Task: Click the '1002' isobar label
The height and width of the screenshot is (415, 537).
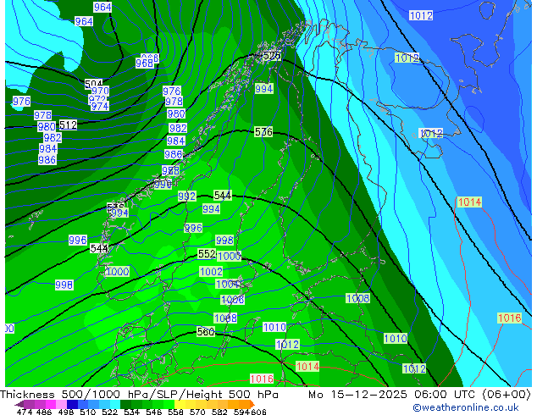Action: [x=211, y=272]
